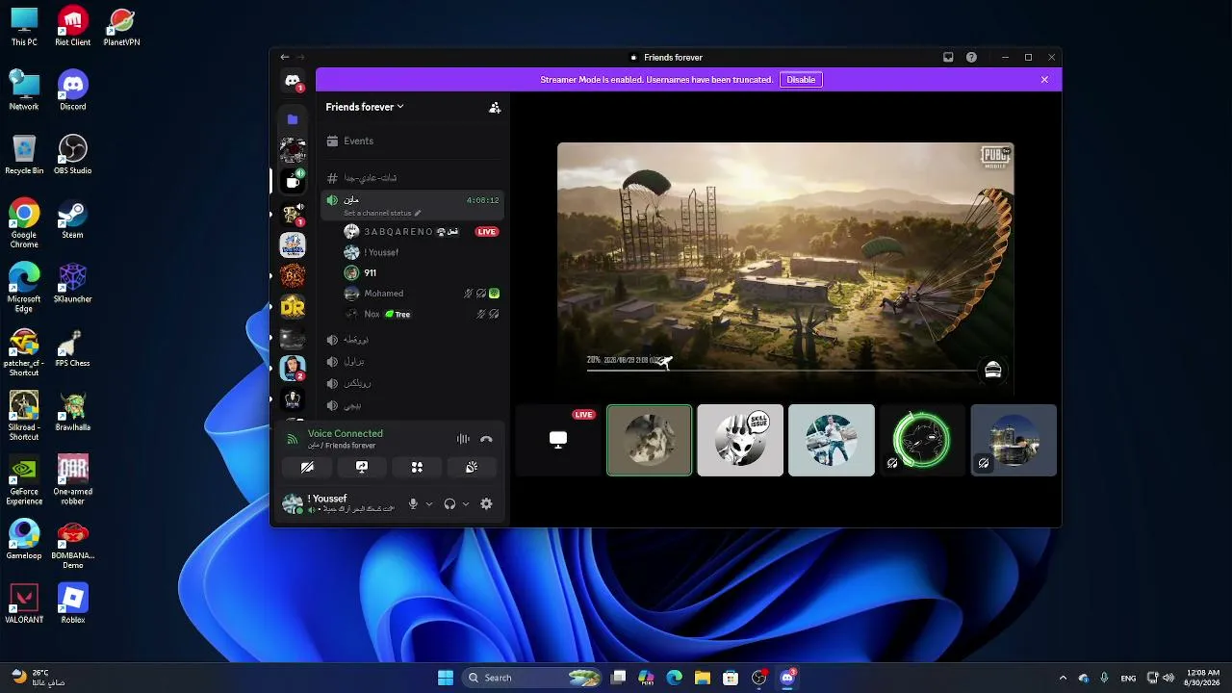This screenshot has width=1232, height=693.
Task: Select the Riot Client desktop icon
Action: point(73,26)
